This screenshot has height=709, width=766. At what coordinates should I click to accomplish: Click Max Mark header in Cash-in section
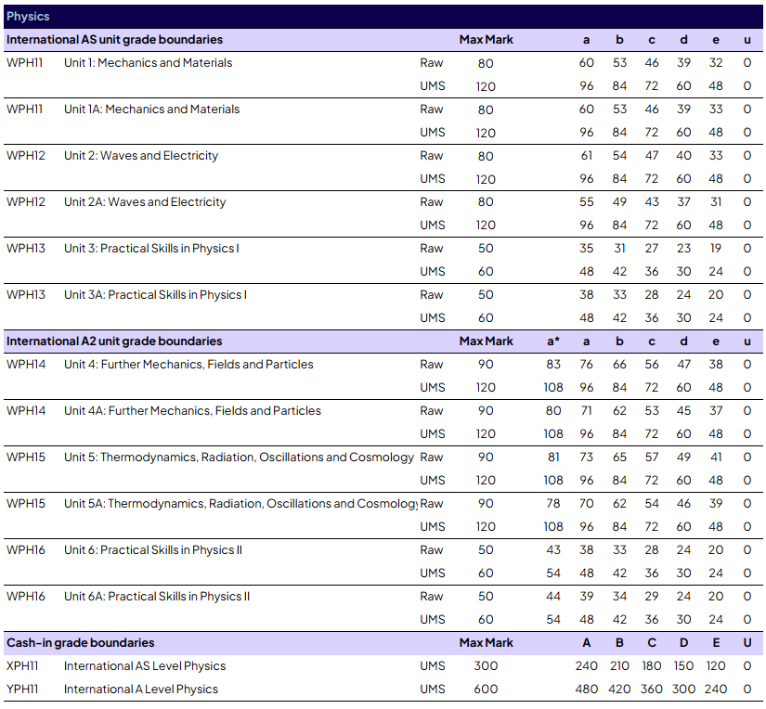pyautogui.click(x=487, y=643)
